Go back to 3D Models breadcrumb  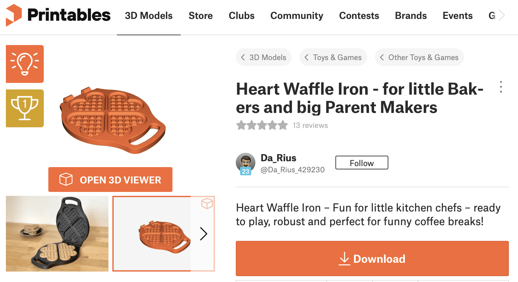click(264, 57)
